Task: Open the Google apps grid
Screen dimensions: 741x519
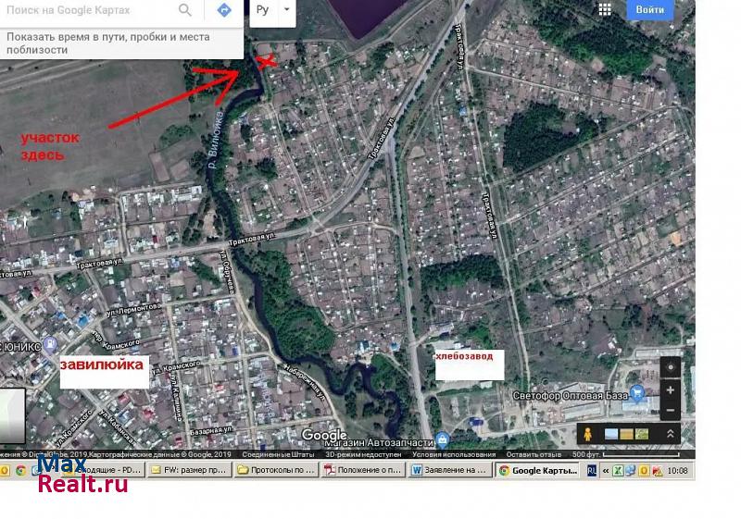Action: [605, 10]
